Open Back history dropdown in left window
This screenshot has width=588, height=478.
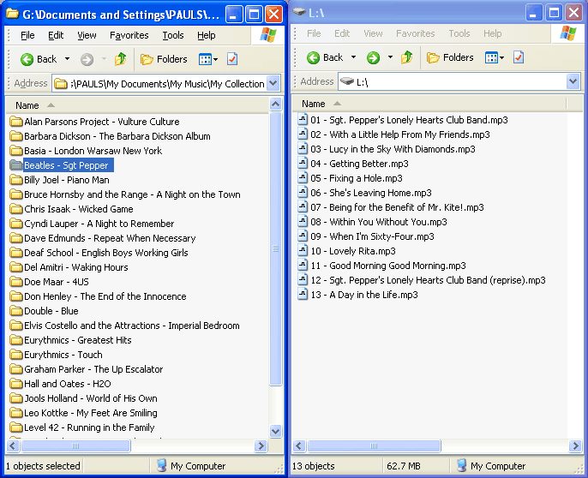67,59
